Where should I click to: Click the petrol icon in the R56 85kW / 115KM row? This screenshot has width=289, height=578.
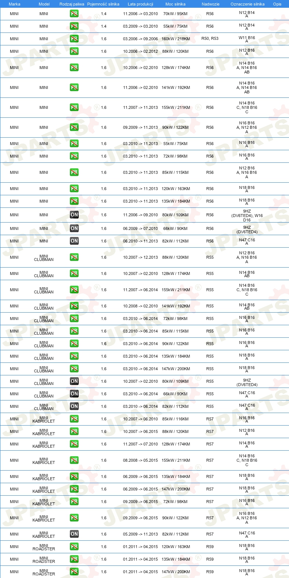pos(74,172)
